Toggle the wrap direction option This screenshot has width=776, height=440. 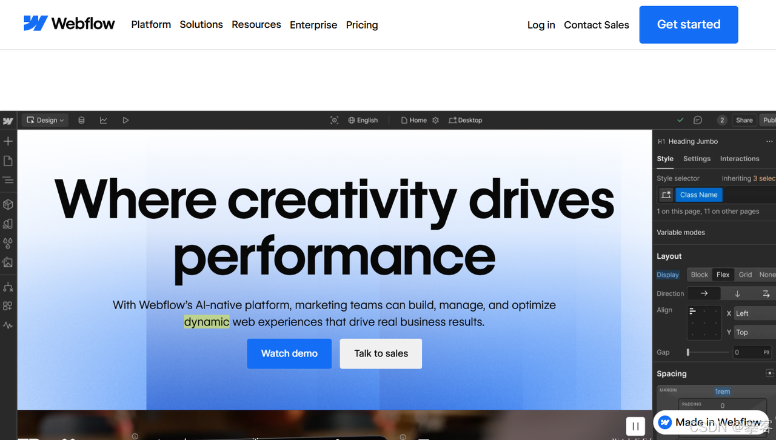tap(766, 293)
